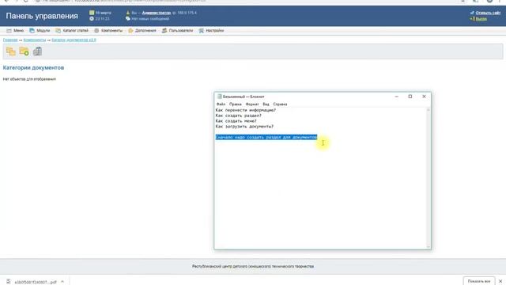Maximize the Notepad window

click(410, 97)
